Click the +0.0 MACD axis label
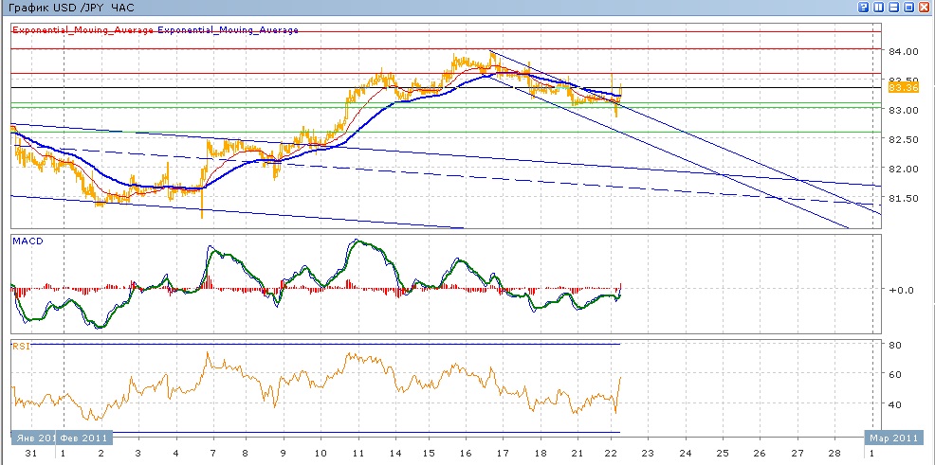Image resolution: width=935 pixels, height=465 pixels. [901, 290]
